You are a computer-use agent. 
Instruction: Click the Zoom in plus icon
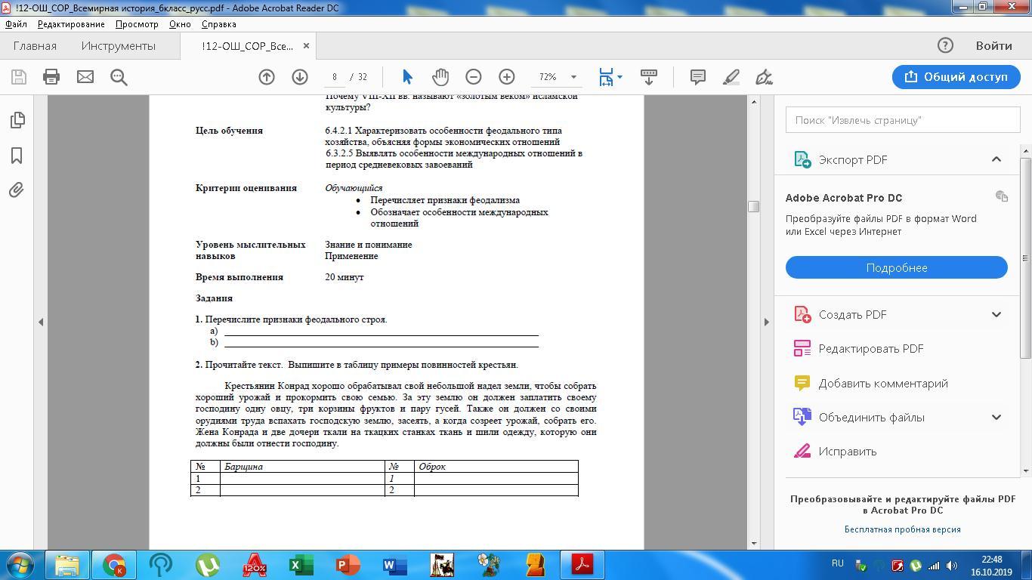click(507, 77)
